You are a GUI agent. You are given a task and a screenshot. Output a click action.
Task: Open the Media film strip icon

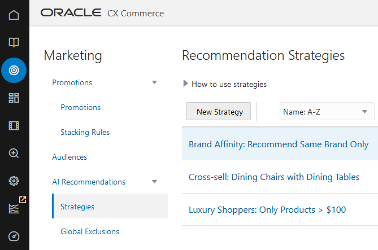[14, 125]
